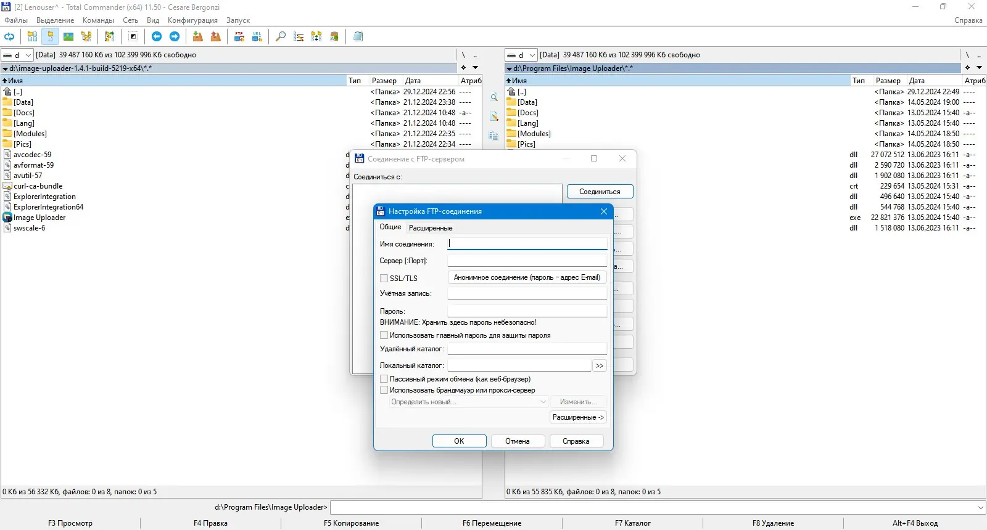The width and height of the screenshot is (987, 530).
Task: Expand the 'Определить новый...' firewall combo box
Action: point(468,402)
